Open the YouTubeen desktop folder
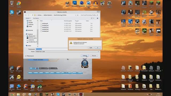 144,87
